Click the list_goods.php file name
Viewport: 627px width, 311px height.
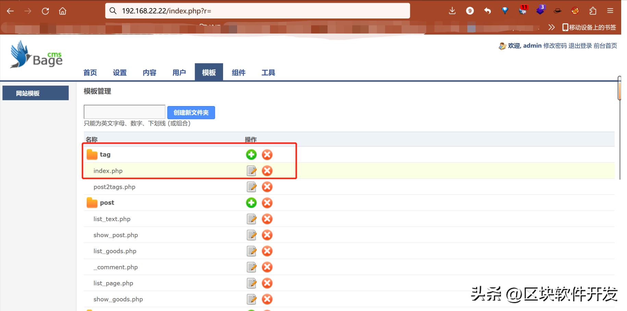(x=115, y=251)
